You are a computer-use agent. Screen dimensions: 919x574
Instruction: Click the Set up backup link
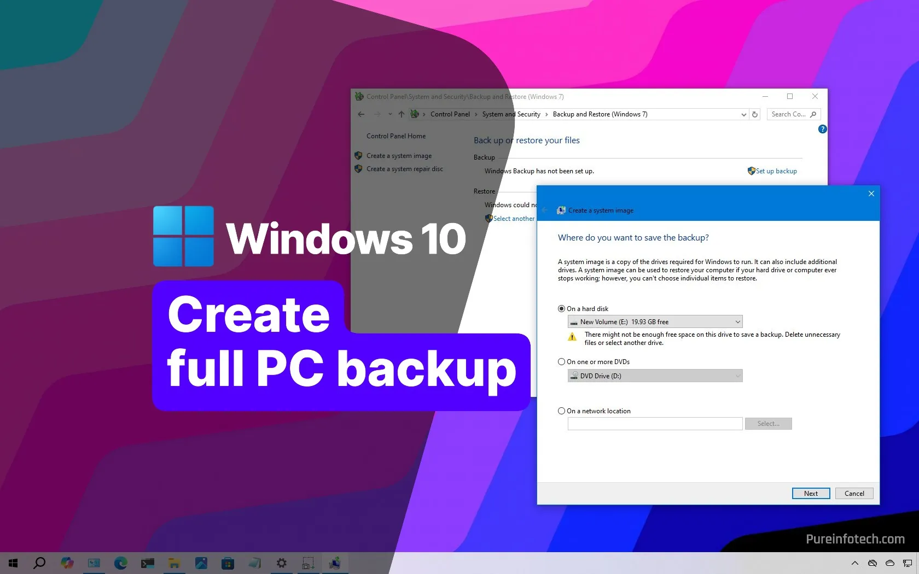pyautogui.click(x=776, y=171)
